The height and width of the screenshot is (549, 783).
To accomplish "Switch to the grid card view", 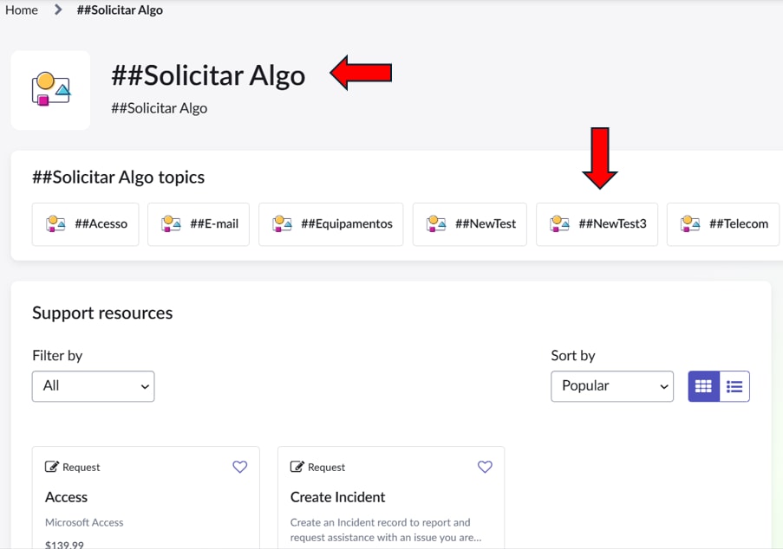I will pos(703,386).
